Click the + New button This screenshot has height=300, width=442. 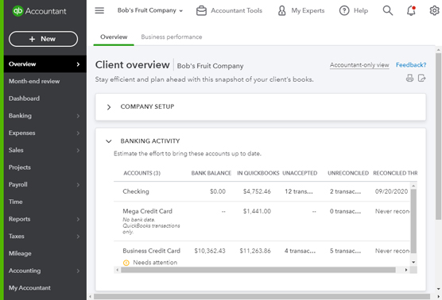[43, 39]
